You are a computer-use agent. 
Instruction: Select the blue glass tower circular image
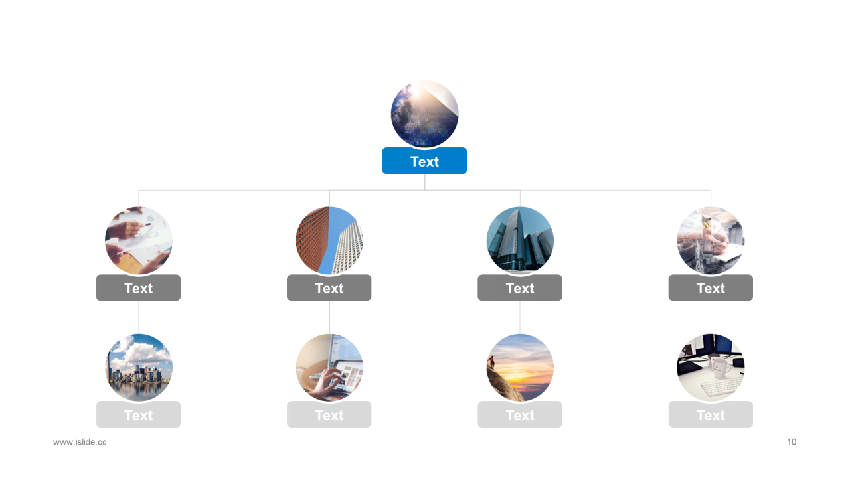tap(520, 241)
